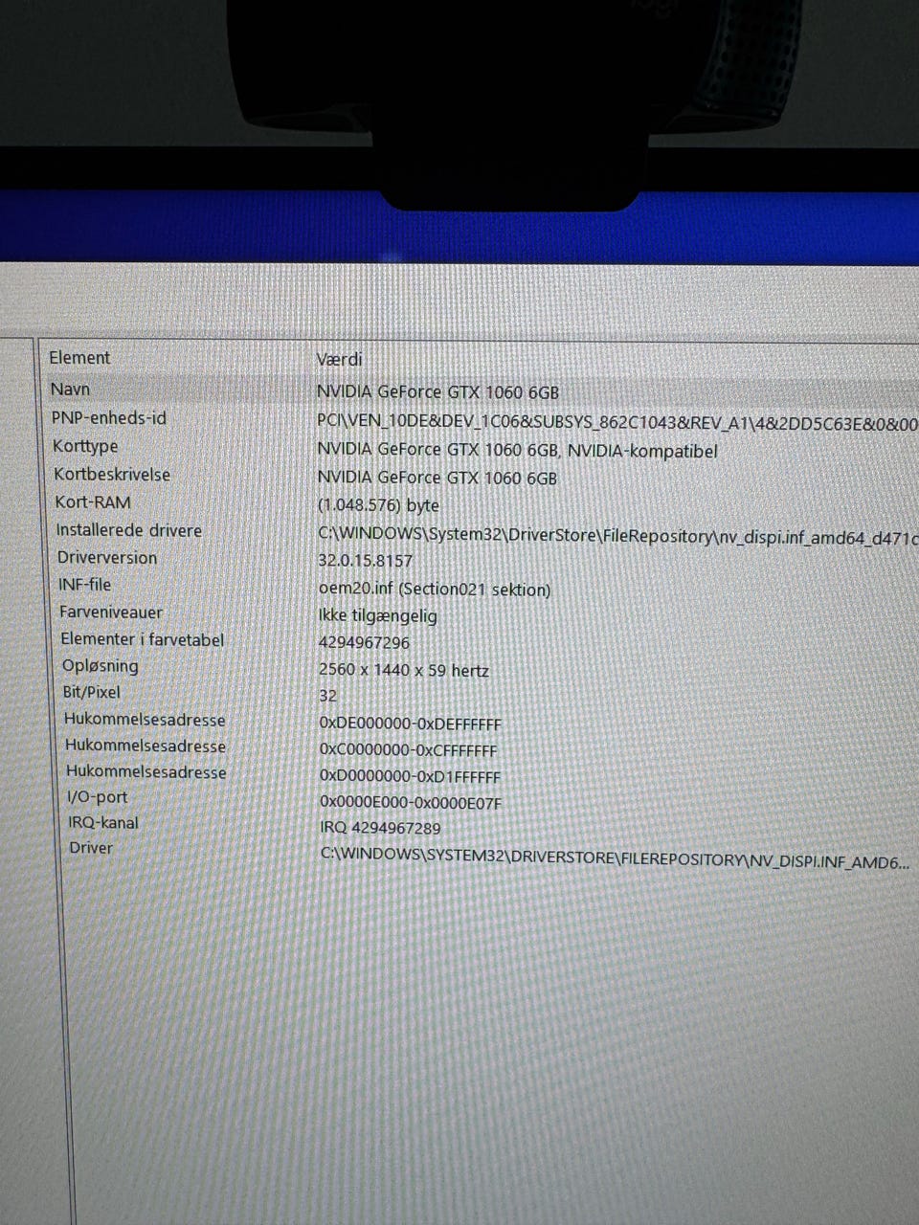Click the Værdi column header
The height and width of the screenshot is (1225, 919).
[x=339, y=360]
